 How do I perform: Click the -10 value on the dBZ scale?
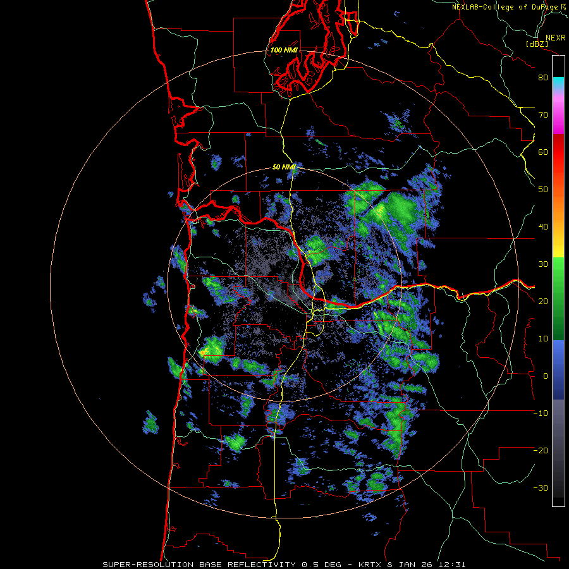[541, 413]
